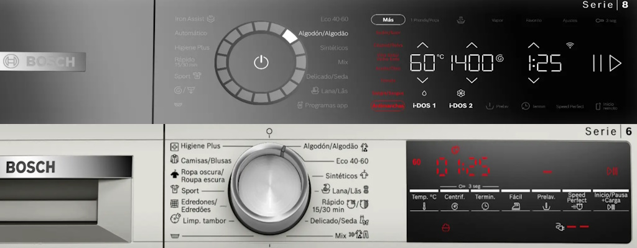
Task: Increase time with arrow above 1:25
Action: point(533,45)
